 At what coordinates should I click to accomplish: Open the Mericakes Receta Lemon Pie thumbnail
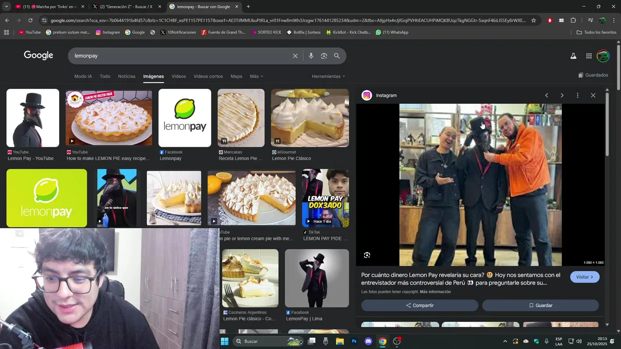coord(241,118)
